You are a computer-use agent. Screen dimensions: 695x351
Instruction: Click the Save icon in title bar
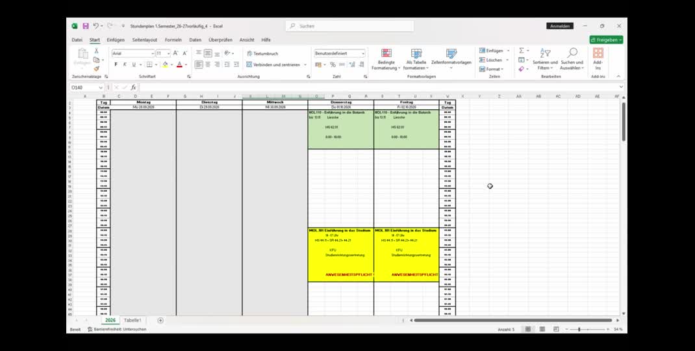(86, 26)
